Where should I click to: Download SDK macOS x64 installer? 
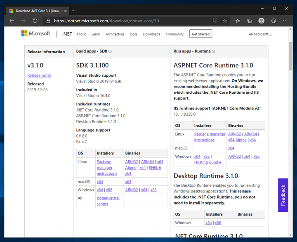coord(100,182)
